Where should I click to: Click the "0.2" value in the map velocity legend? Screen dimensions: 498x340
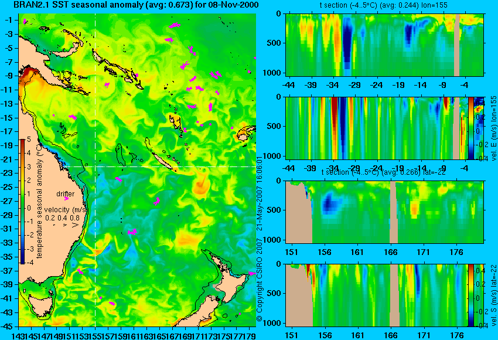click(x=50, y=218)
